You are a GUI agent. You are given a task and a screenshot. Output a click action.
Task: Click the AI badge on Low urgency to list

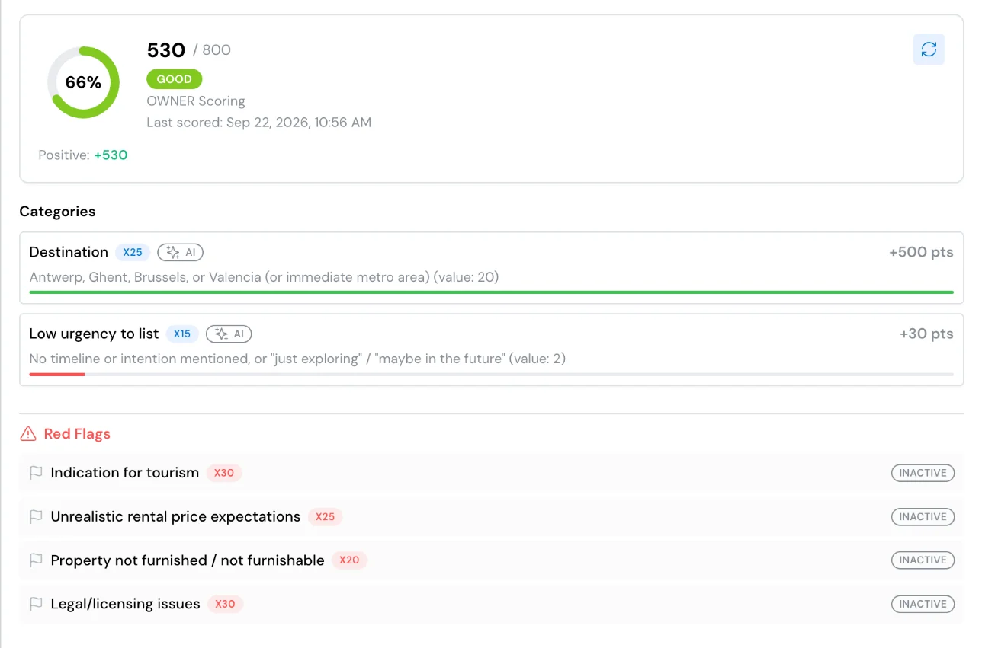point(229,334)
